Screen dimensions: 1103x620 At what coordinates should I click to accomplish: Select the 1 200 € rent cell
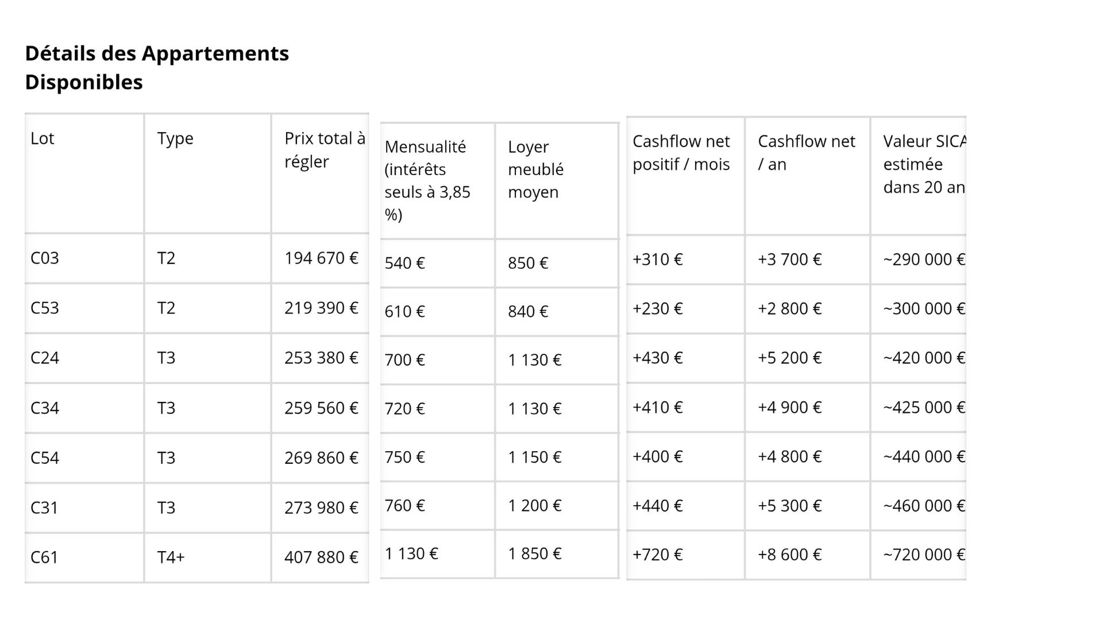(534, 506)
